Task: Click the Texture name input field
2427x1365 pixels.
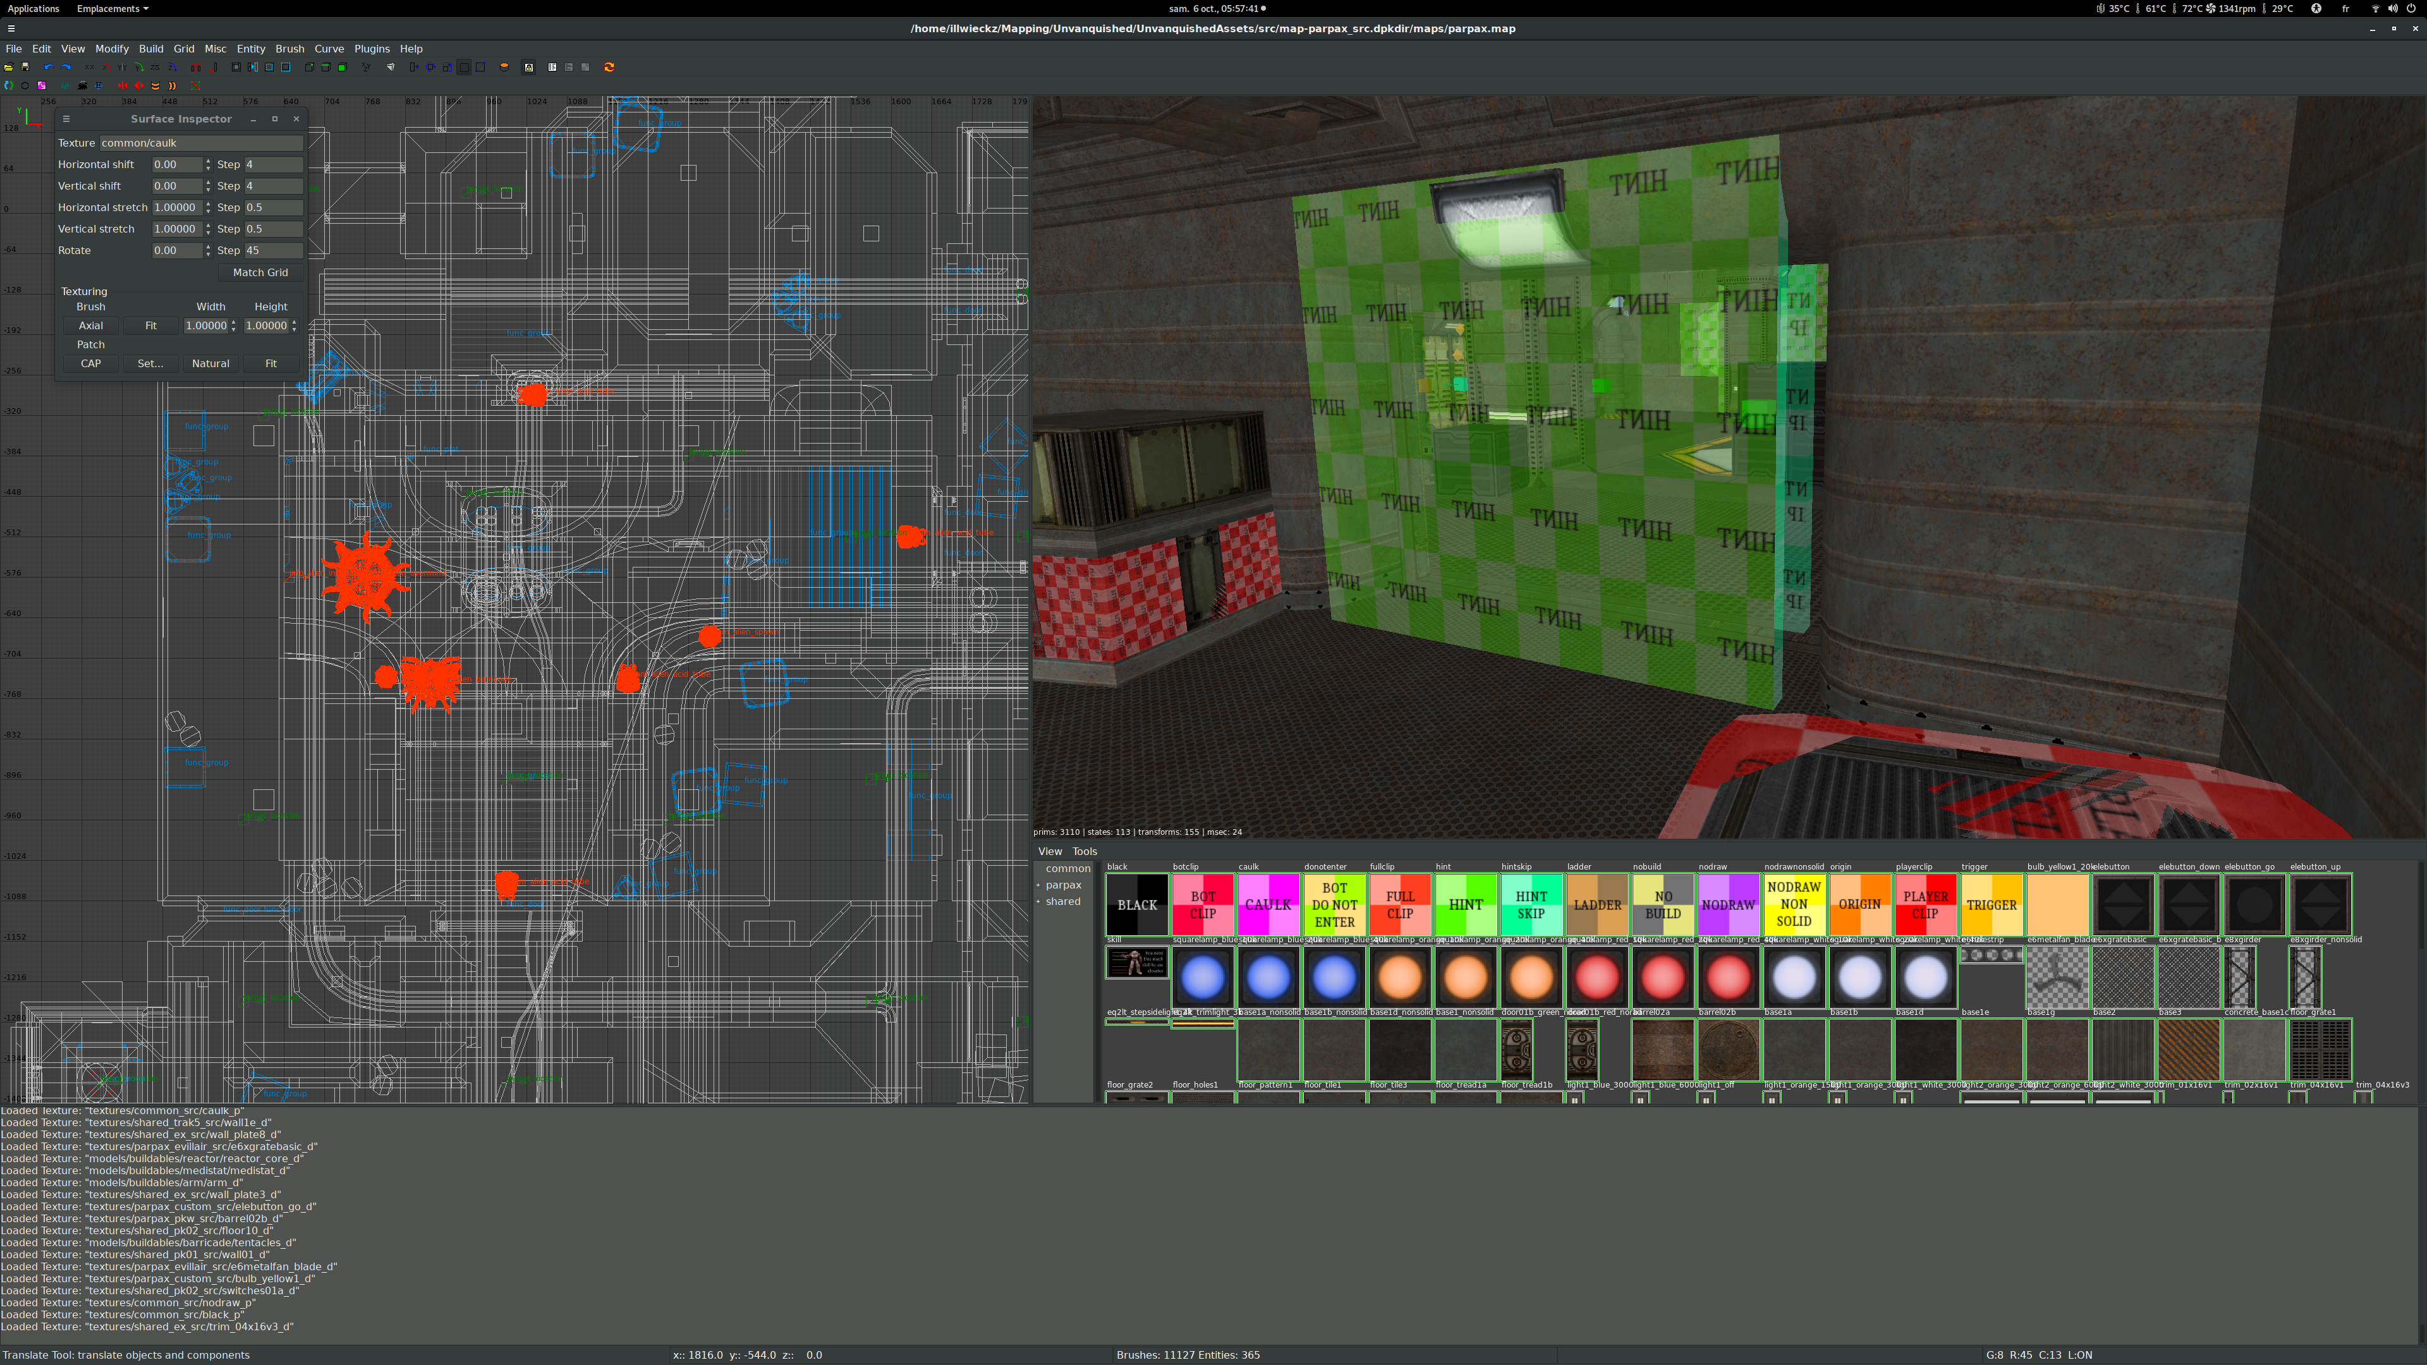Action: pos(202,143)
